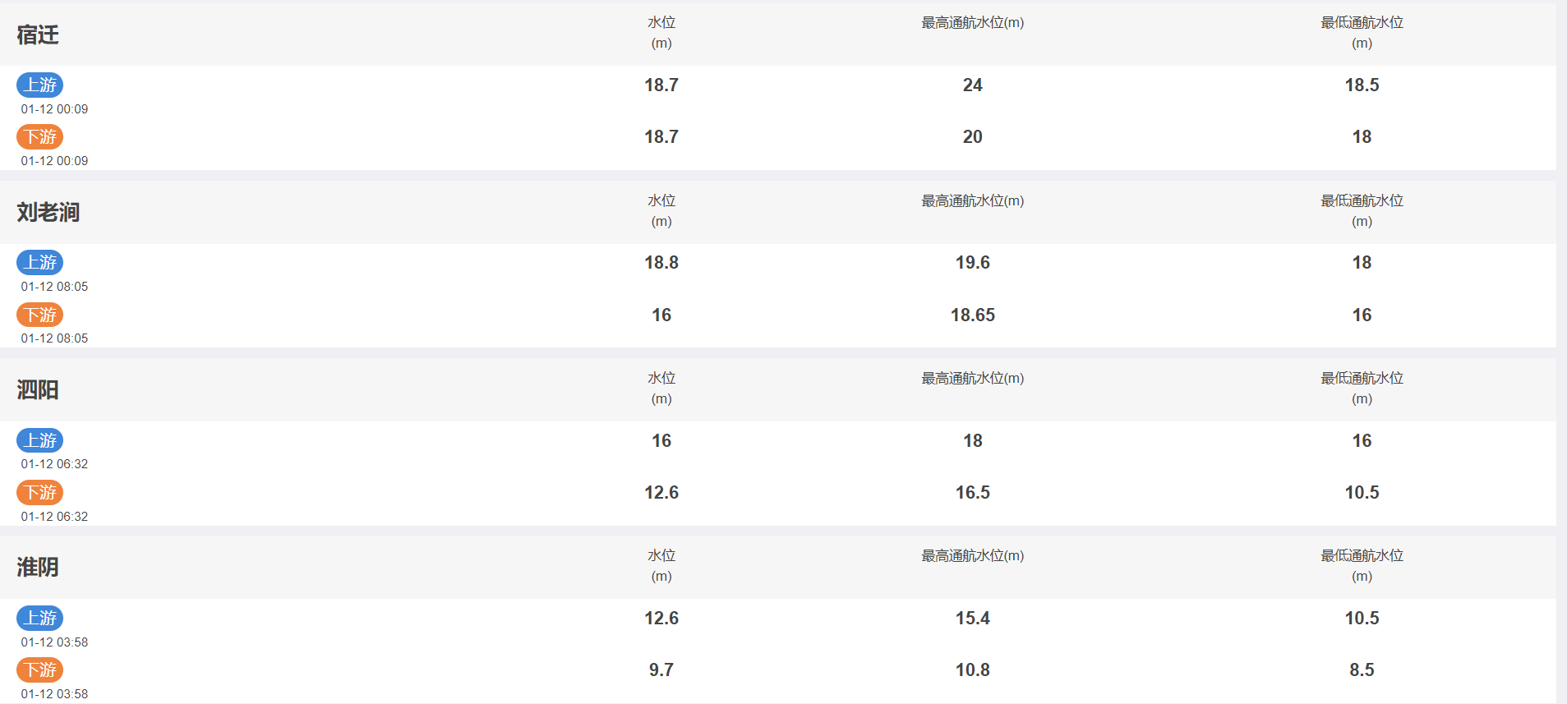
Task: Click 宿迁 upstream water level 18.7
Action: click(x=661, y=85)
